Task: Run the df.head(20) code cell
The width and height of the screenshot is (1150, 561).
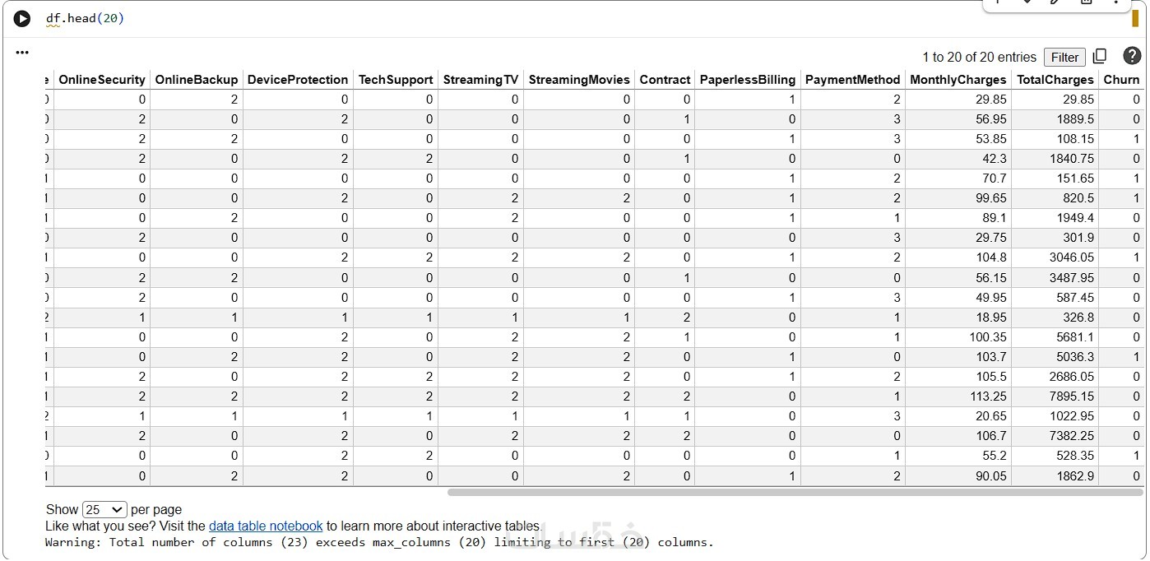Action: click(22, 19)
